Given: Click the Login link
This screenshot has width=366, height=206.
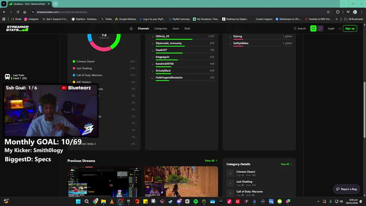Looking at the screenshot, I should [331, 29].
